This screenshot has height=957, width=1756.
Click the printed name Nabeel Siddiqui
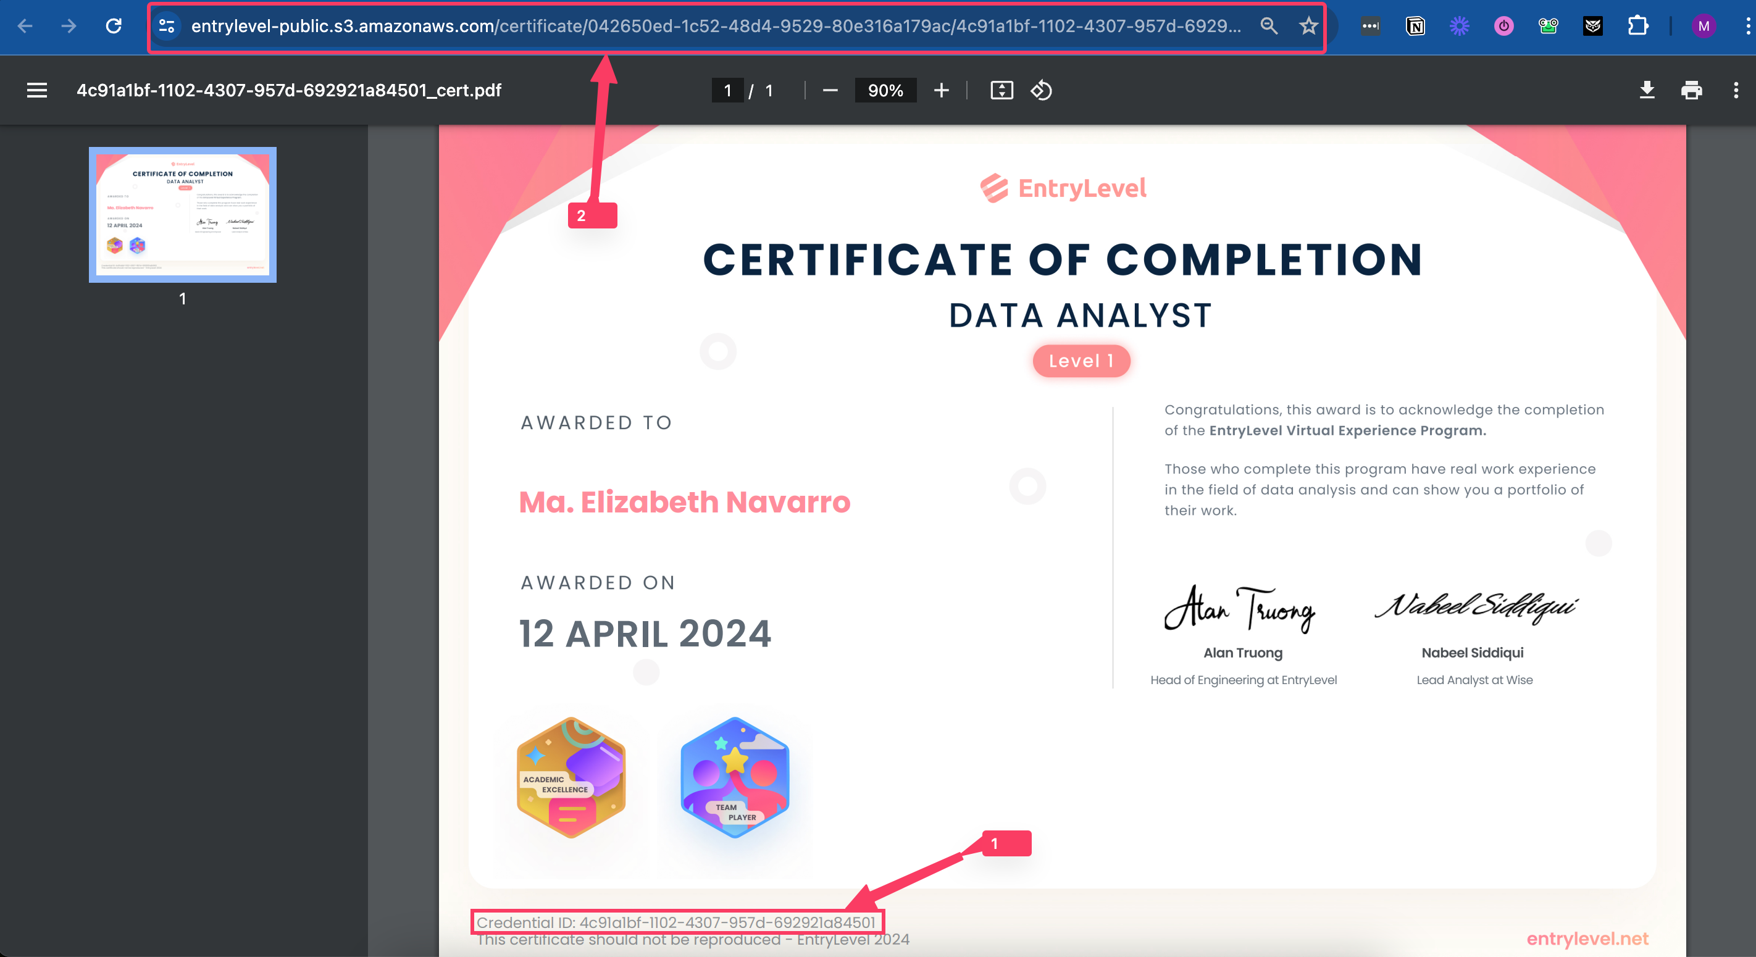(1473, 653)
